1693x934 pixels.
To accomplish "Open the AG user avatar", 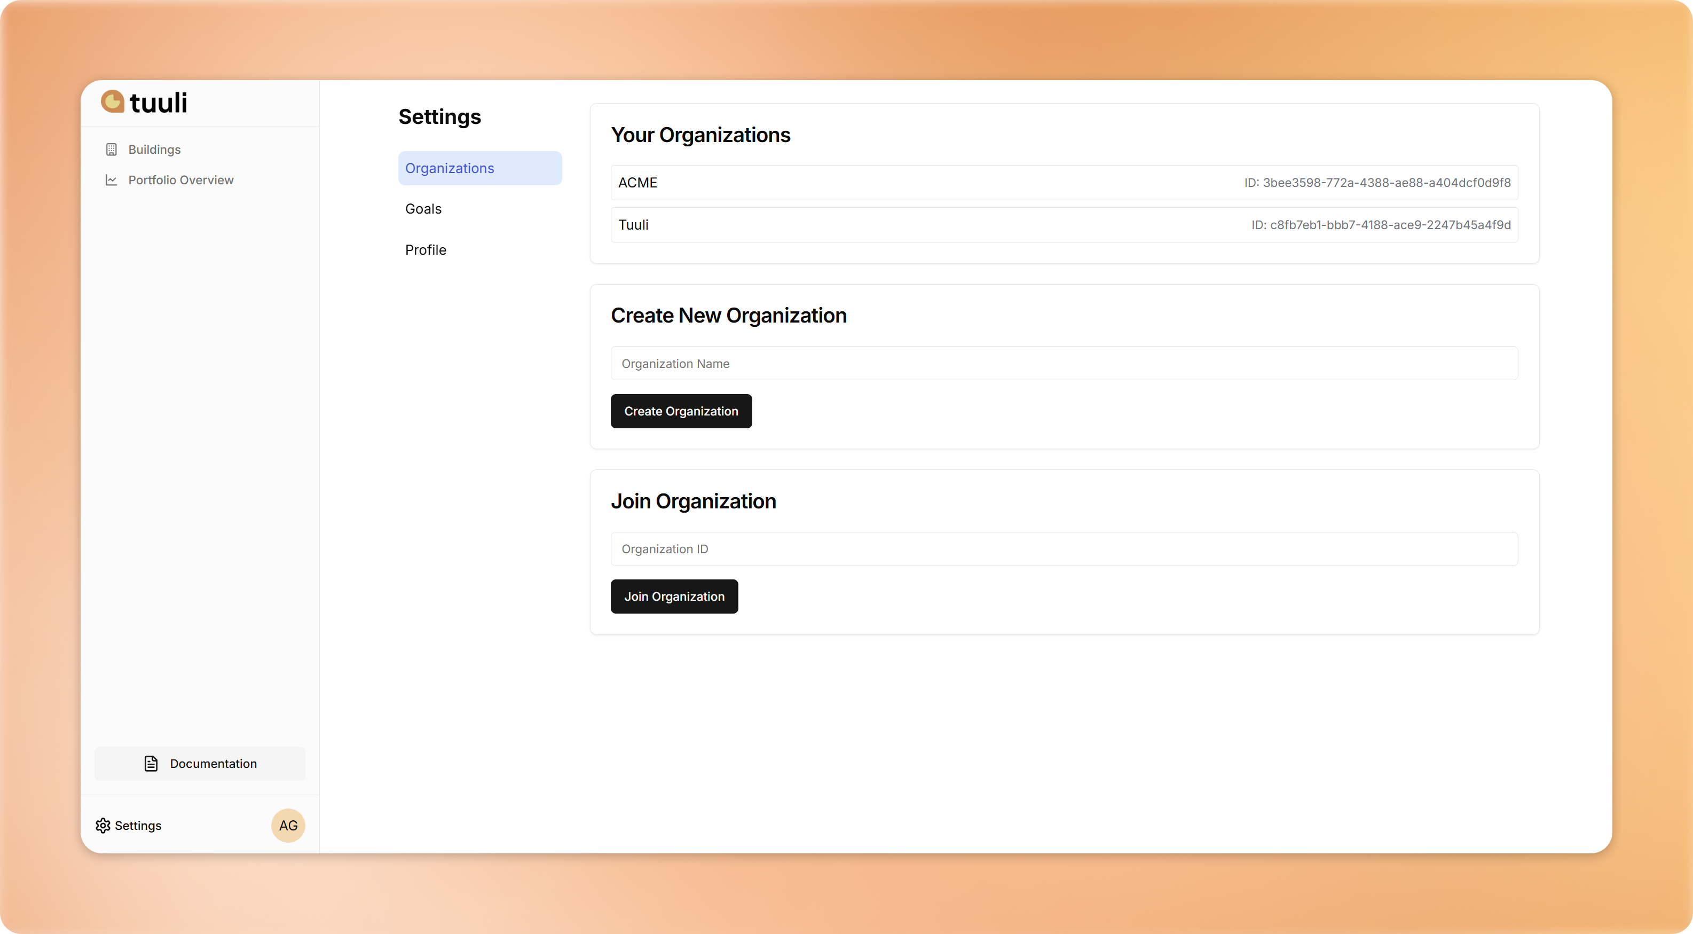I will [x=288, y=826].
